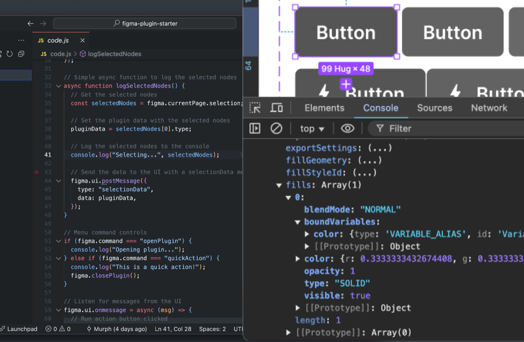Click Spaces: 2 indentation setting
The height and width of the screenshot is (342, 524).
pos(212,329)
